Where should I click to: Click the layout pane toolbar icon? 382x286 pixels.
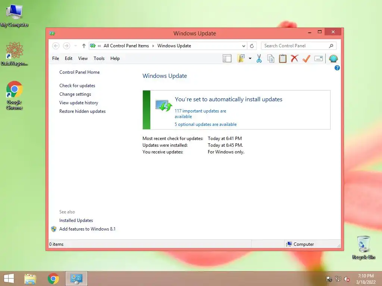tap(227, 58)
